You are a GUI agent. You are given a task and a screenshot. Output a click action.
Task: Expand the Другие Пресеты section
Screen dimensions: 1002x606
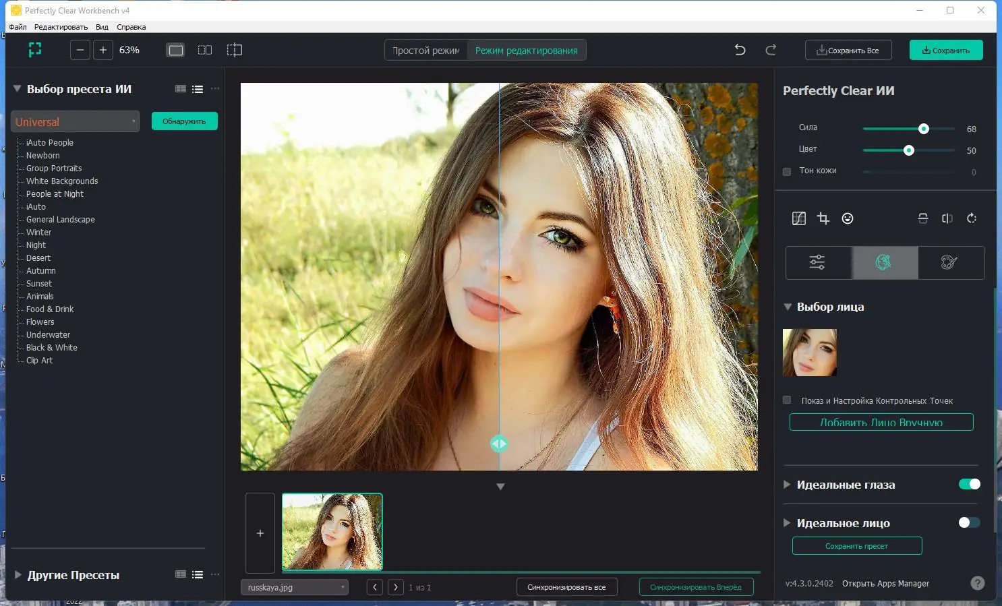18,575
